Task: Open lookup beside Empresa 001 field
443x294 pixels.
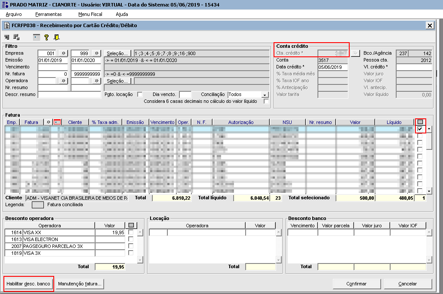Action: pos(63,53)
